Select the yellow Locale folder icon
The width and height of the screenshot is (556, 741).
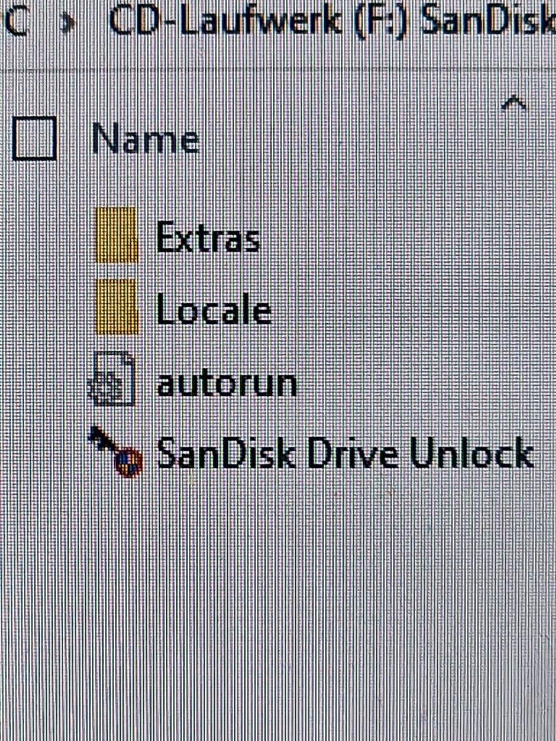click(x=116, y=307)
